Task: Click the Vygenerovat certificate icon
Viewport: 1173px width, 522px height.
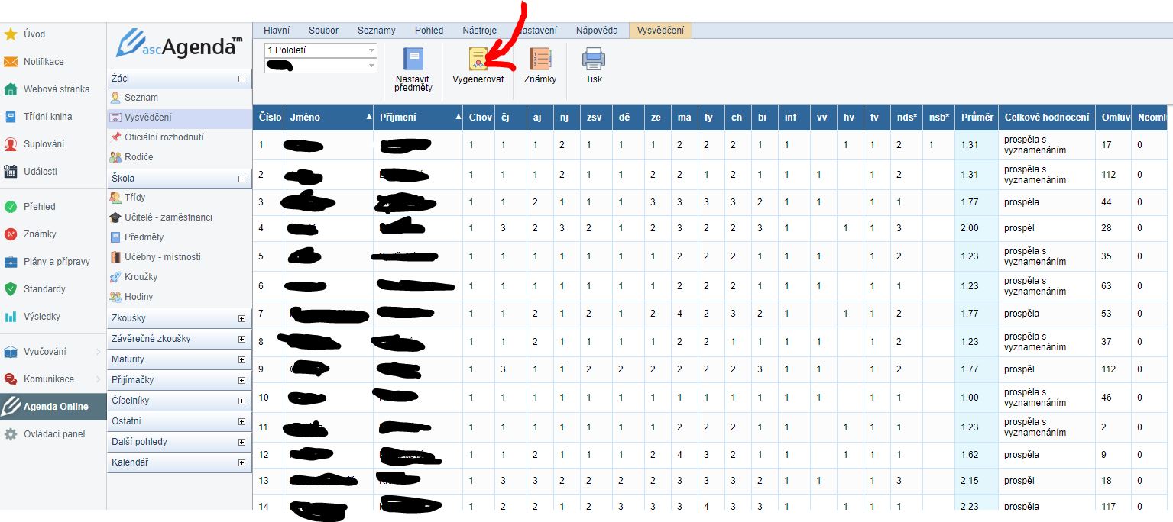Action: [478, 60]
